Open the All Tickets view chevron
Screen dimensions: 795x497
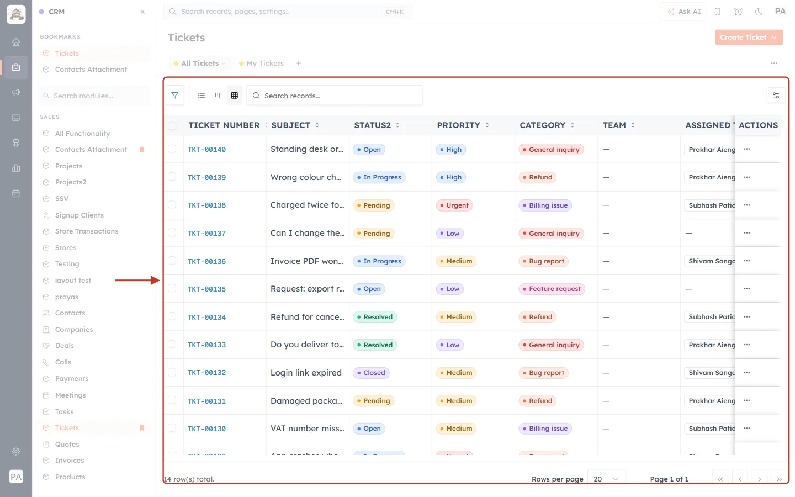(x=224, y=64)
